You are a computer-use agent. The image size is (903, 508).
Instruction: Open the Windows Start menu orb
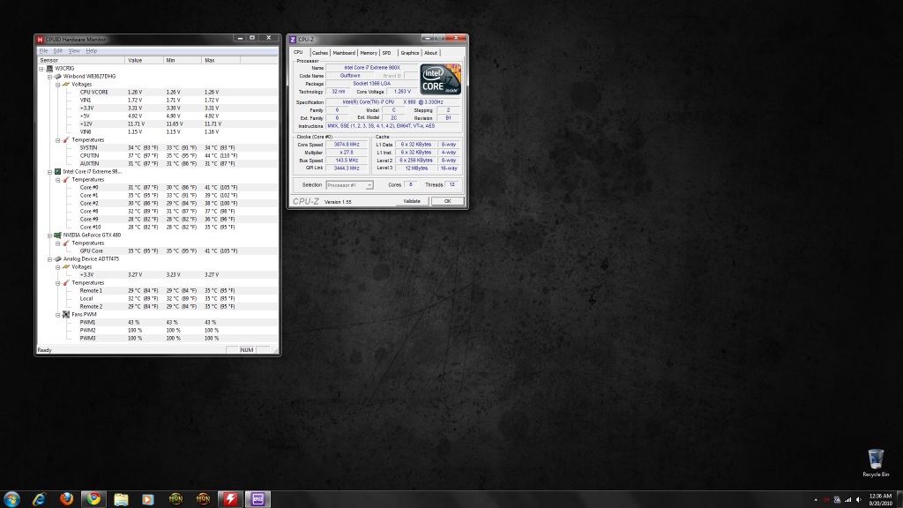tap(11, 499)
